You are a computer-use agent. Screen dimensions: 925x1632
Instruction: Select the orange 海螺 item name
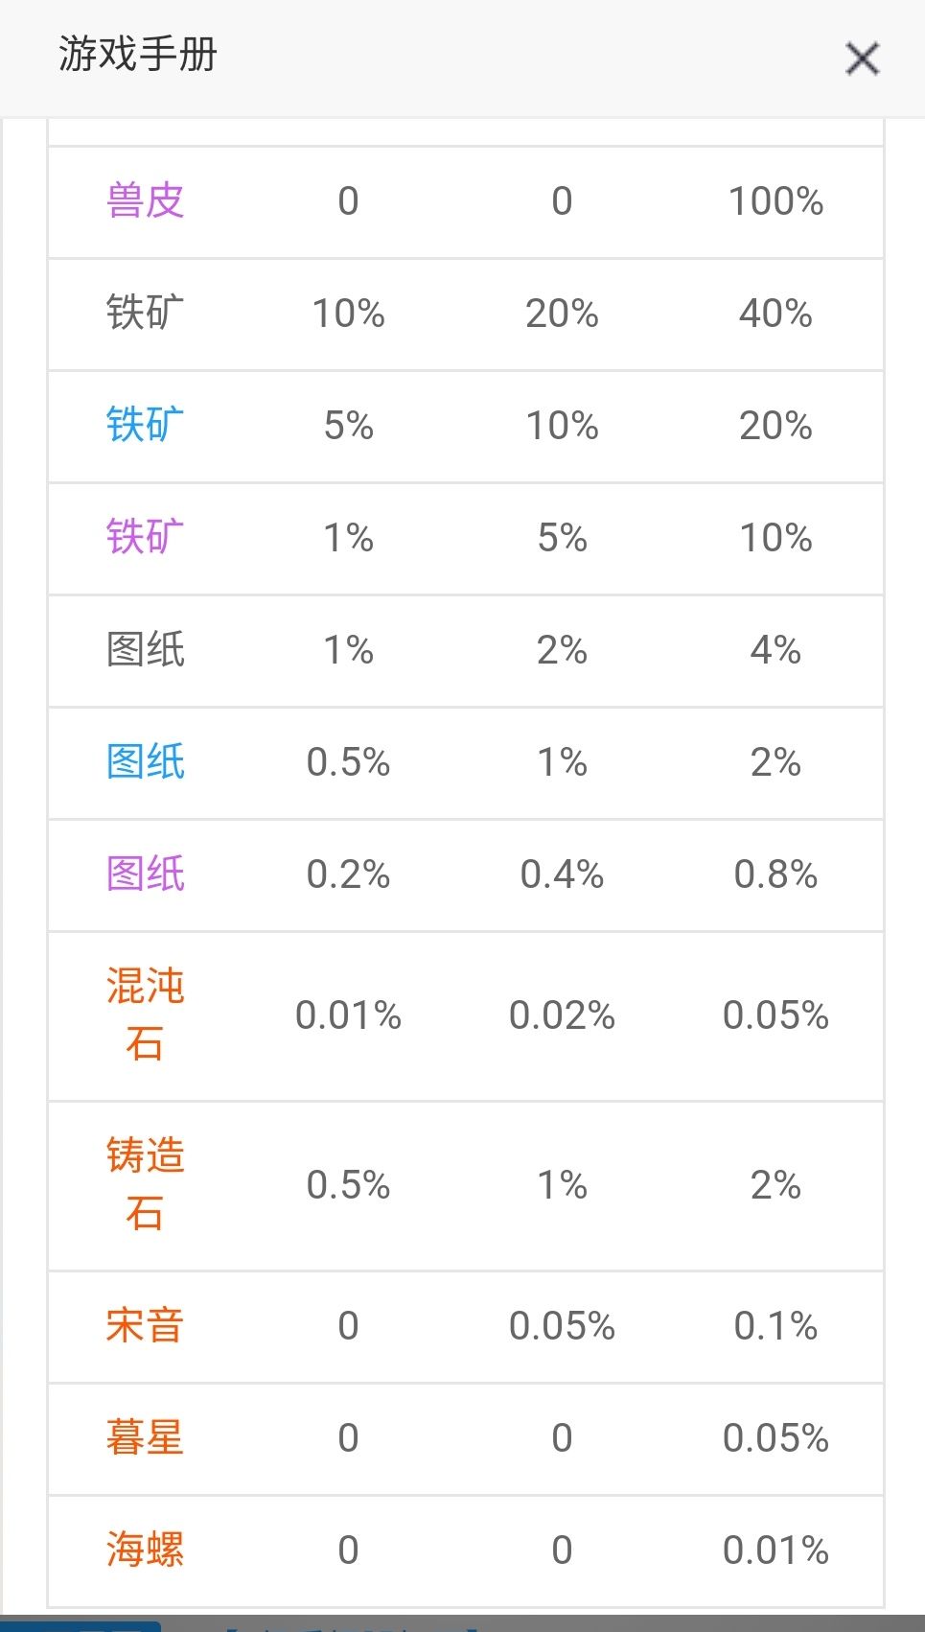click(x=145, y=1550)
